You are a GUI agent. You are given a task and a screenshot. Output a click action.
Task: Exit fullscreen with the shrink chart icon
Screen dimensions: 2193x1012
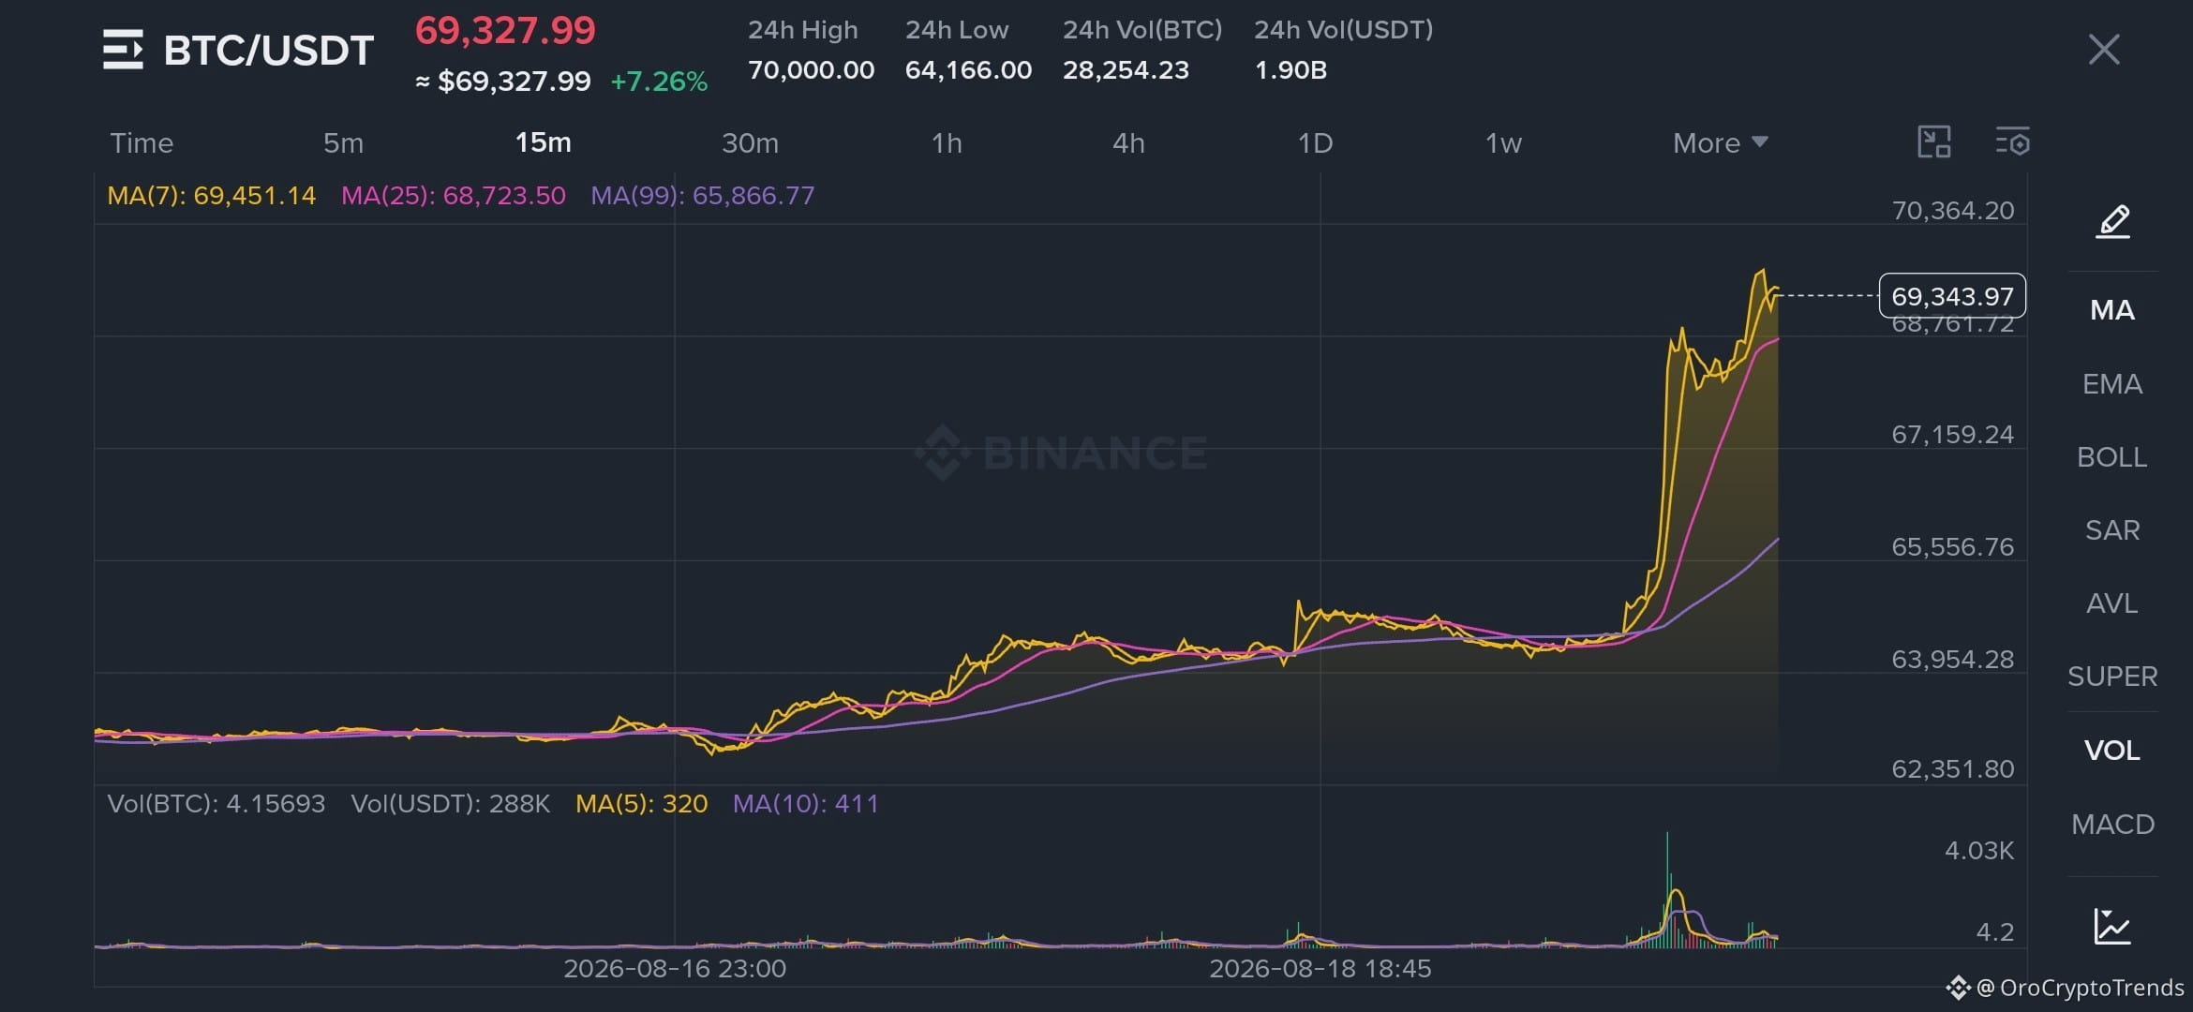click(x=1934, y=142)
